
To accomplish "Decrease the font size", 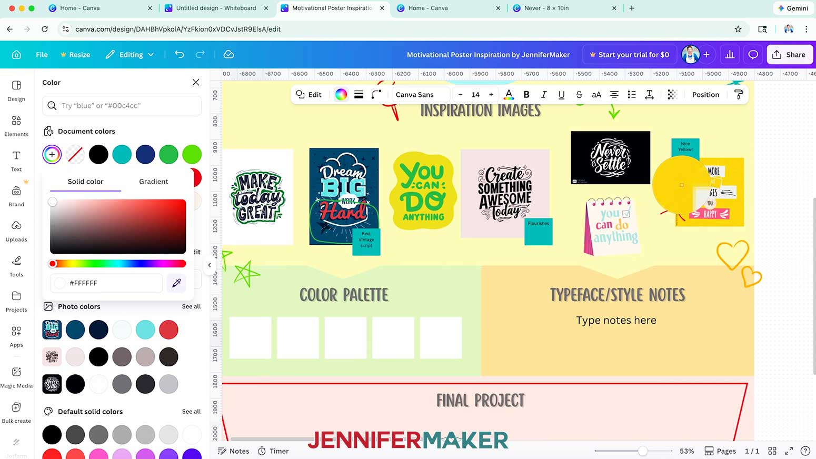I will [460, 94].
